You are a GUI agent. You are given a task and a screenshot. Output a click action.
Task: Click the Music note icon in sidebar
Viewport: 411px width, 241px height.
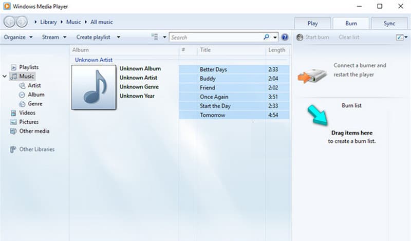pos(13,77)
